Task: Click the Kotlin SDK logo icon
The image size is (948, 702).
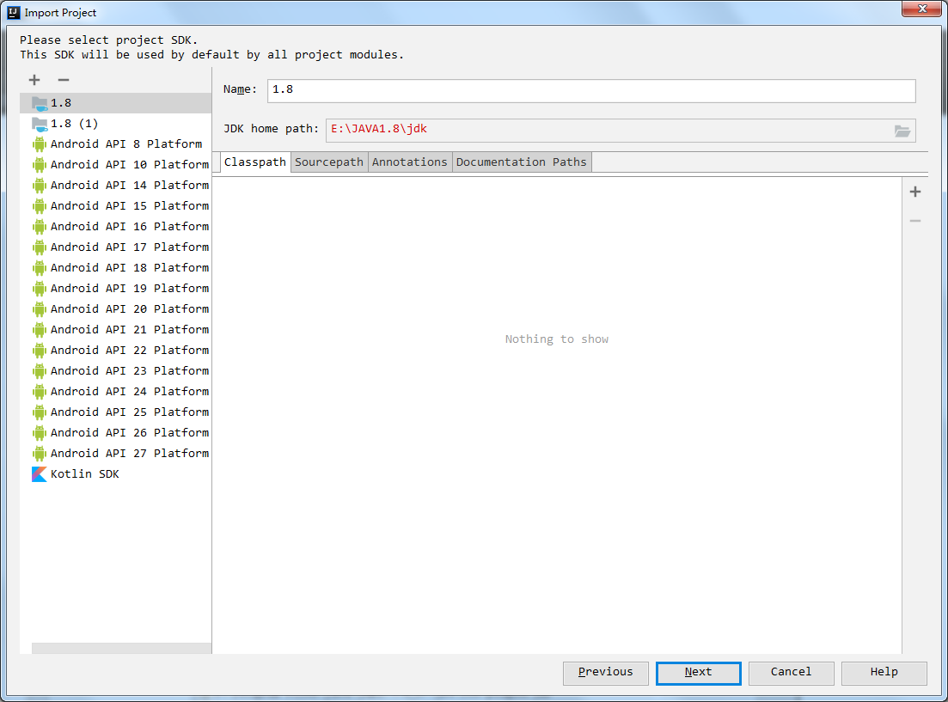Action: coord(40,474)
